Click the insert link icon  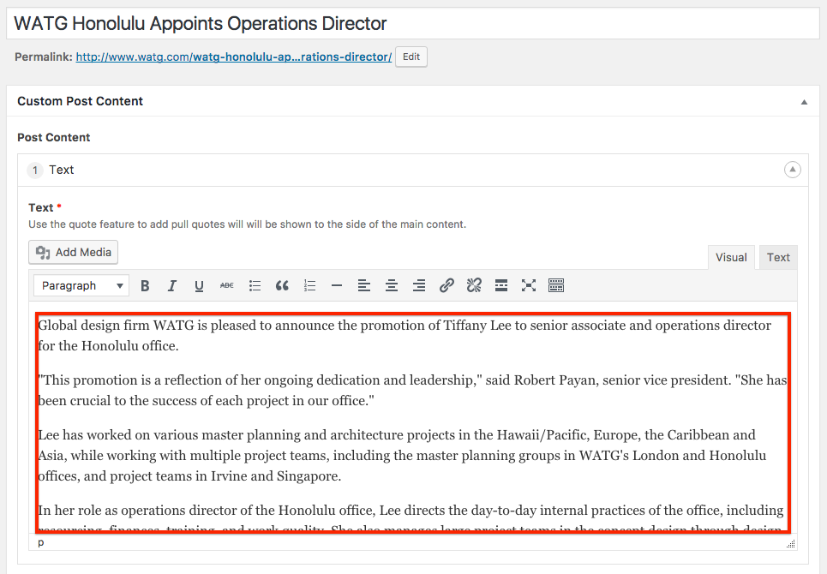(446, 286)
